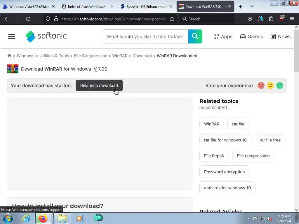Go back to the previous page
Viewport: 299px width, 224px height.
pyautogui.click(x=7, y=19)
